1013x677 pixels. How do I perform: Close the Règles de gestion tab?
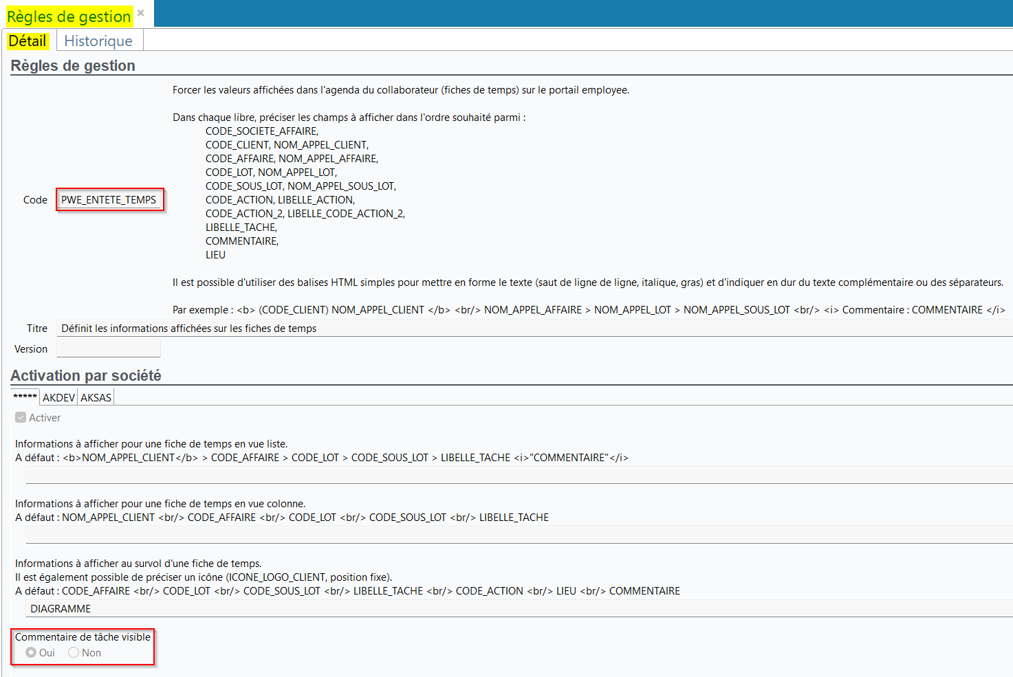point(140,12)
